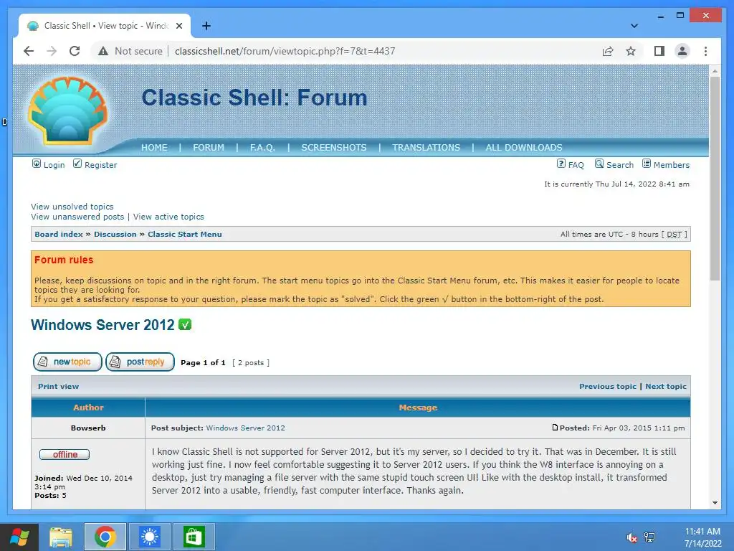Image resolution: width=734 pixels, height=551 pixels.
Task: Click network icon in system tray
Action: click(x=649, y=537)
